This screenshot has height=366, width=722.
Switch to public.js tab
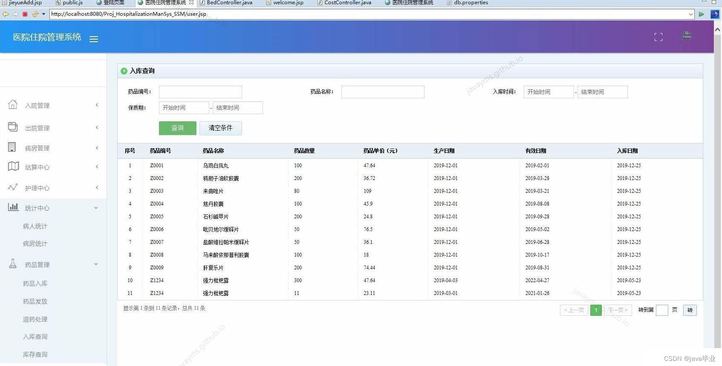click(69, 3)
